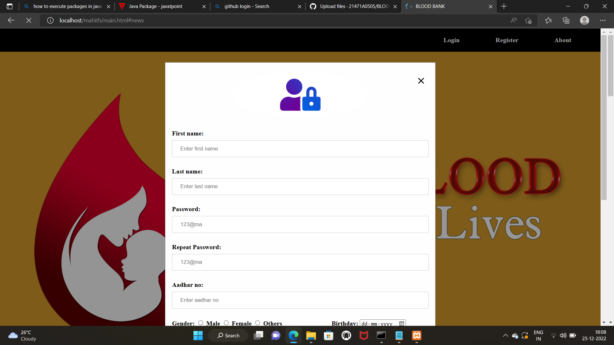Stop loading the page

click(x=29, y=20)
